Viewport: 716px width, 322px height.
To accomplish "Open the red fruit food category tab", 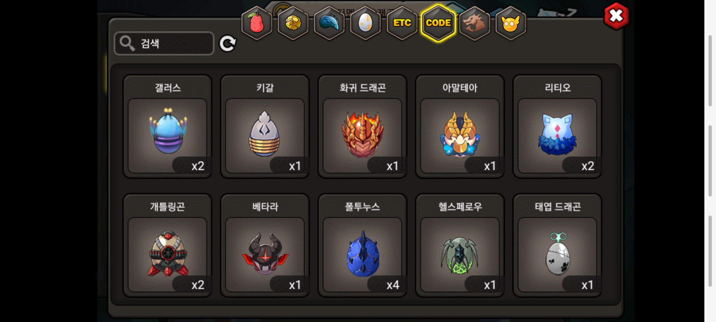I will point(257,23).
